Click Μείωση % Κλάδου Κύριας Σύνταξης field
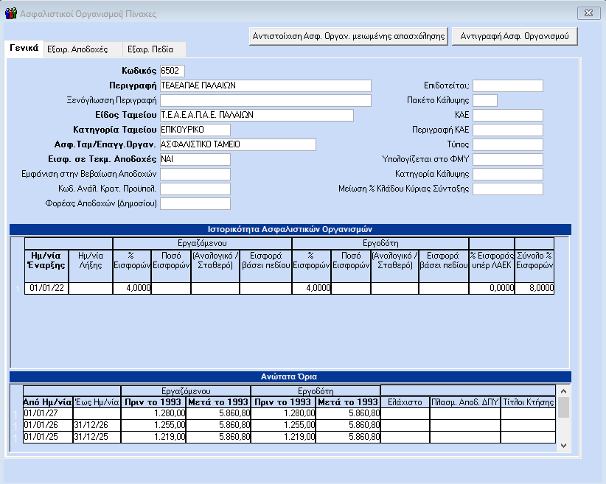The height and width of the screenshot is (484, 606). [x=508, y=189]
